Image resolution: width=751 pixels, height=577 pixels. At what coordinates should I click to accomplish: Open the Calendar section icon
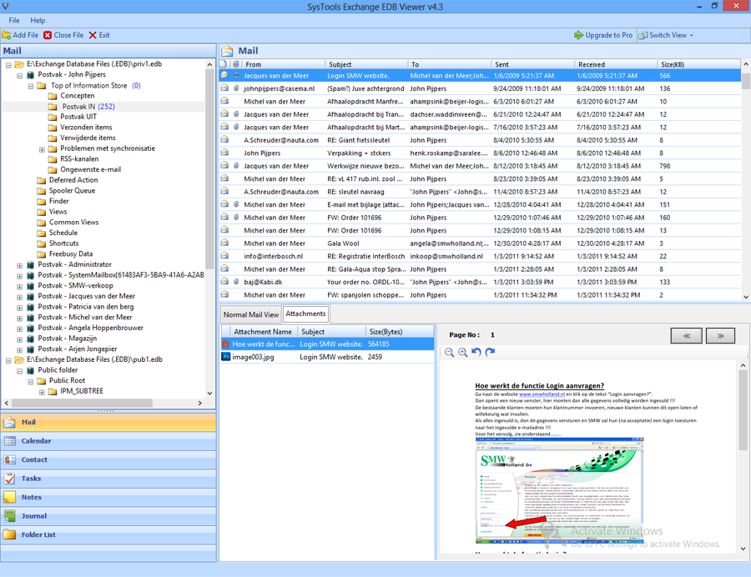(x=9, y=441)
